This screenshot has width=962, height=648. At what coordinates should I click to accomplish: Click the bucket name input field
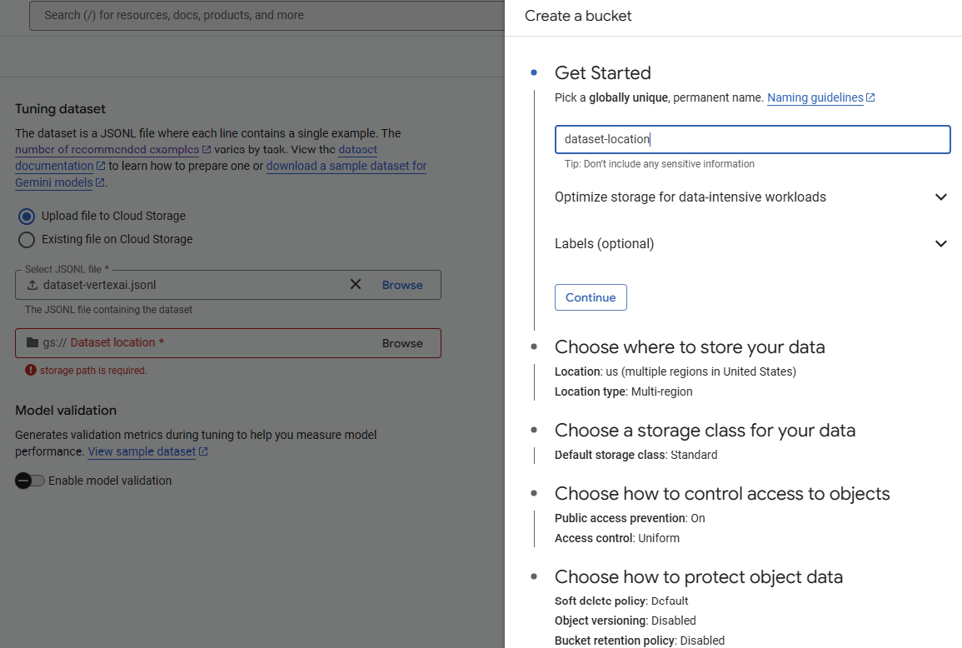point(752,139)
